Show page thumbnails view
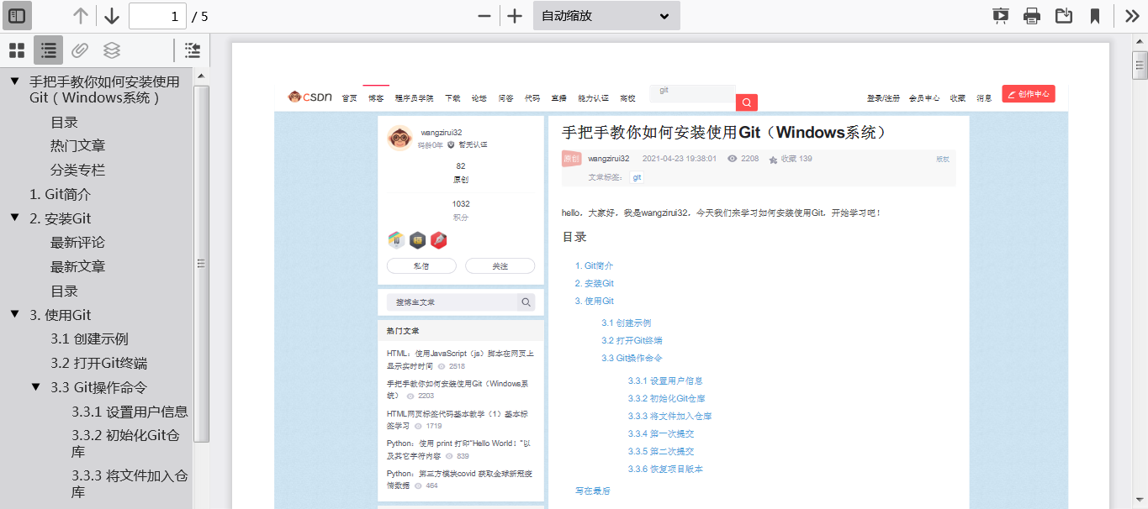The image size is (1148, 509). 17,50
